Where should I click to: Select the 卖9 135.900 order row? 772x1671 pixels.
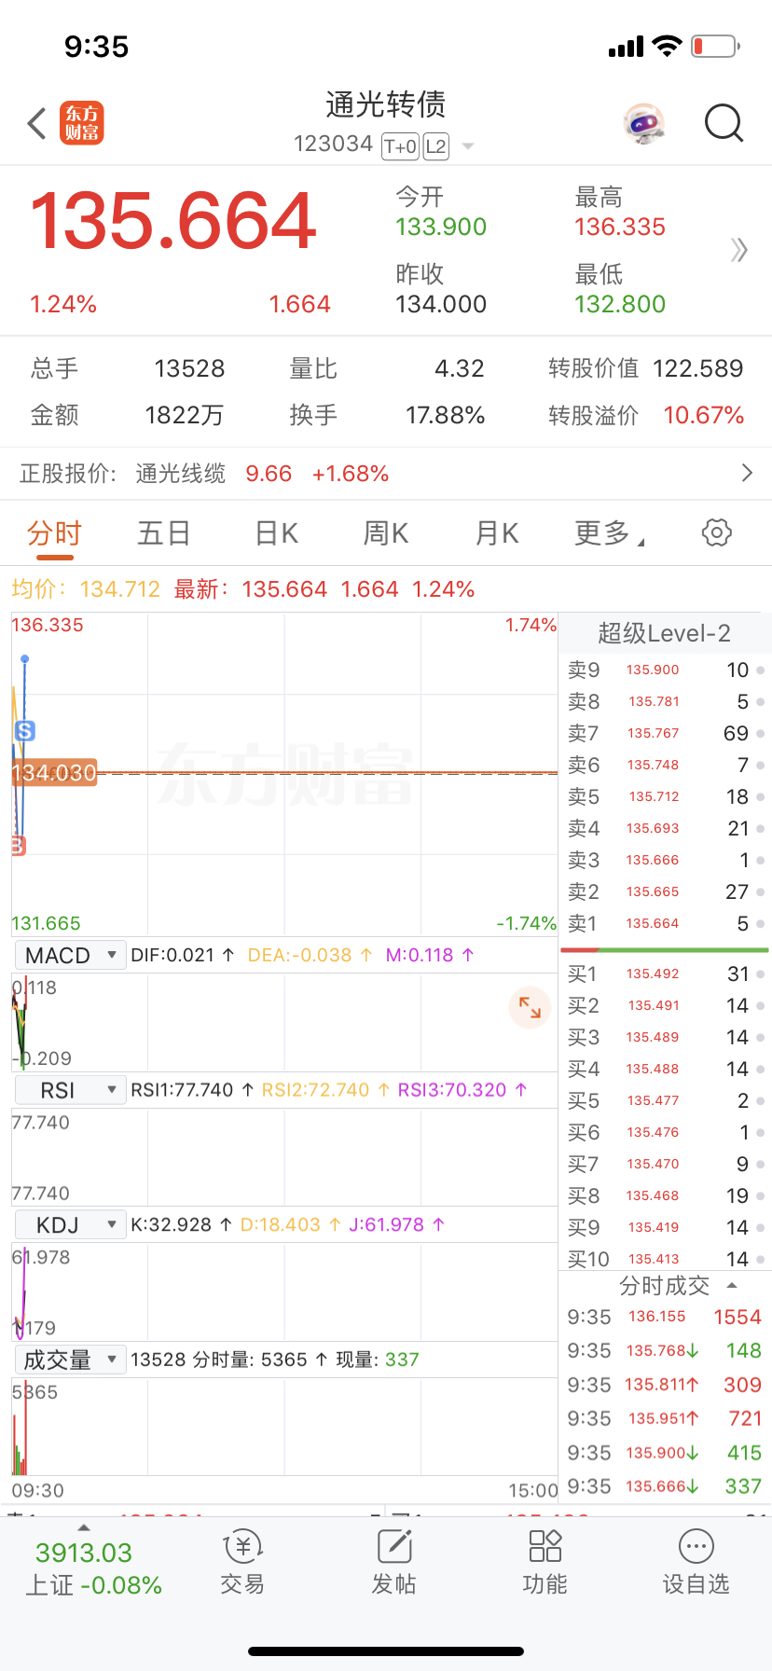point(665,670)
